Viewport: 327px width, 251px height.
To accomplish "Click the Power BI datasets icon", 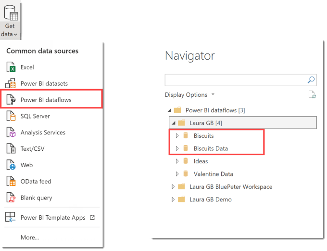I will (11, 83).
